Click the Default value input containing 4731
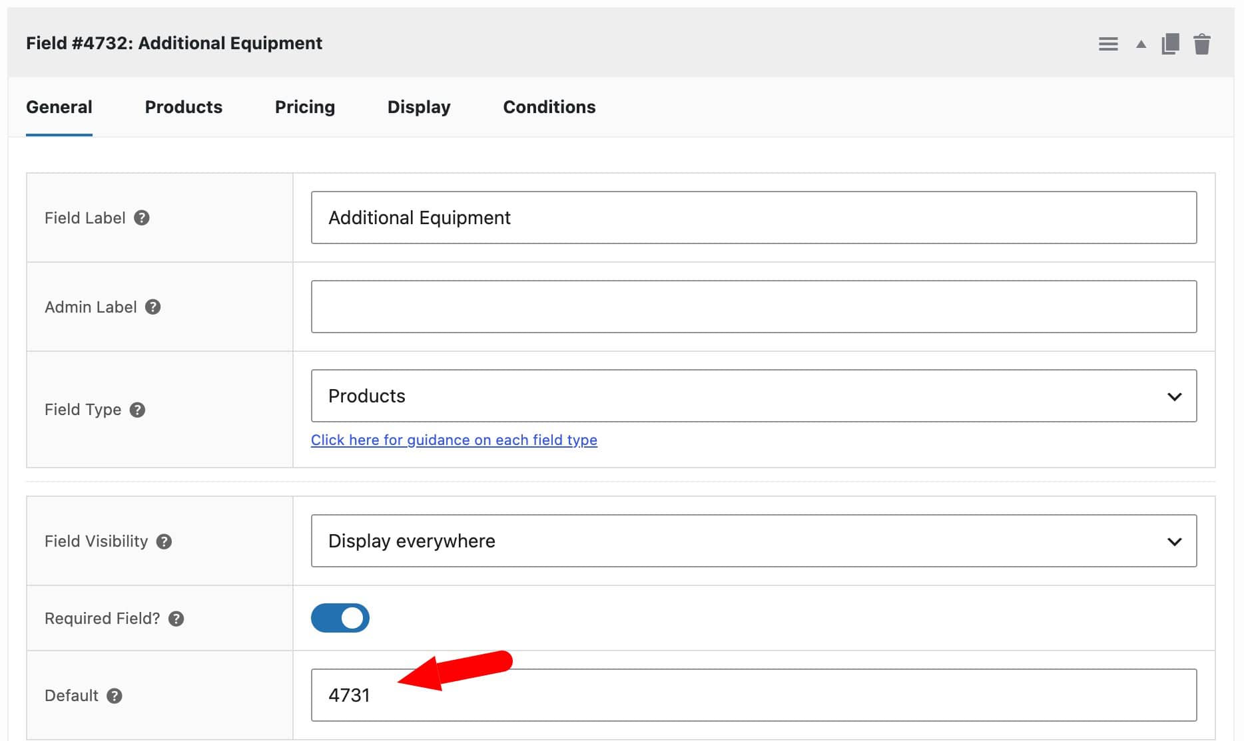 pyautogui.click(x=754, y=695)
